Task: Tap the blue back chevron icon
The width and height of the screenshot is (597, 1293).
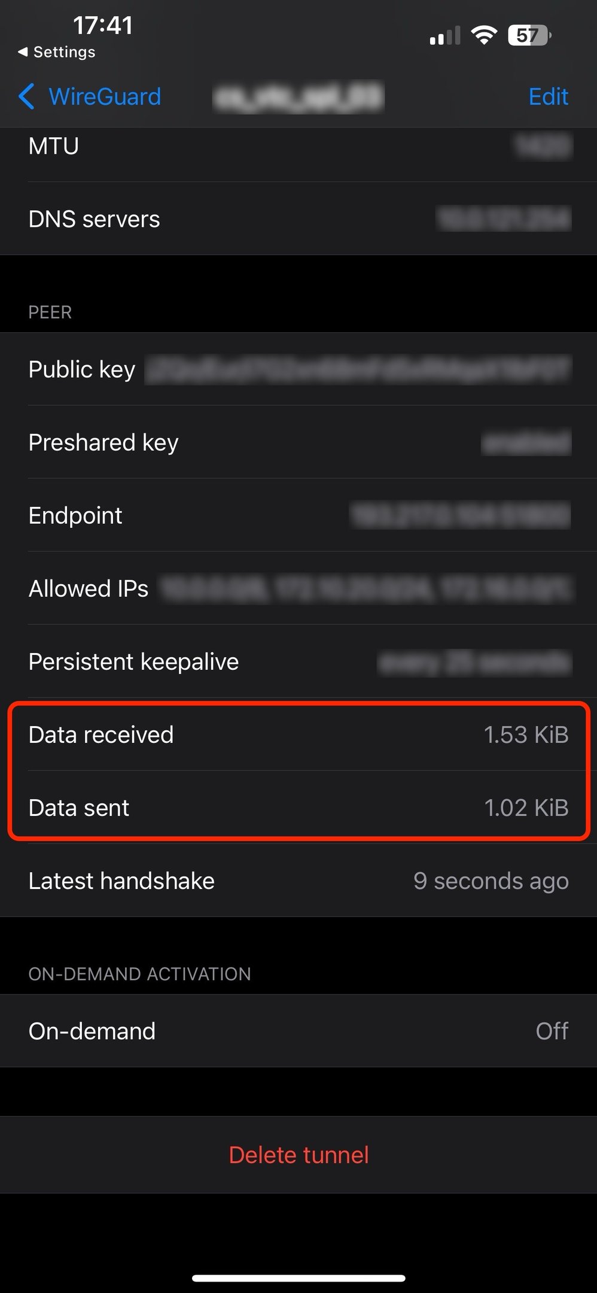Action: pos(26,96)
